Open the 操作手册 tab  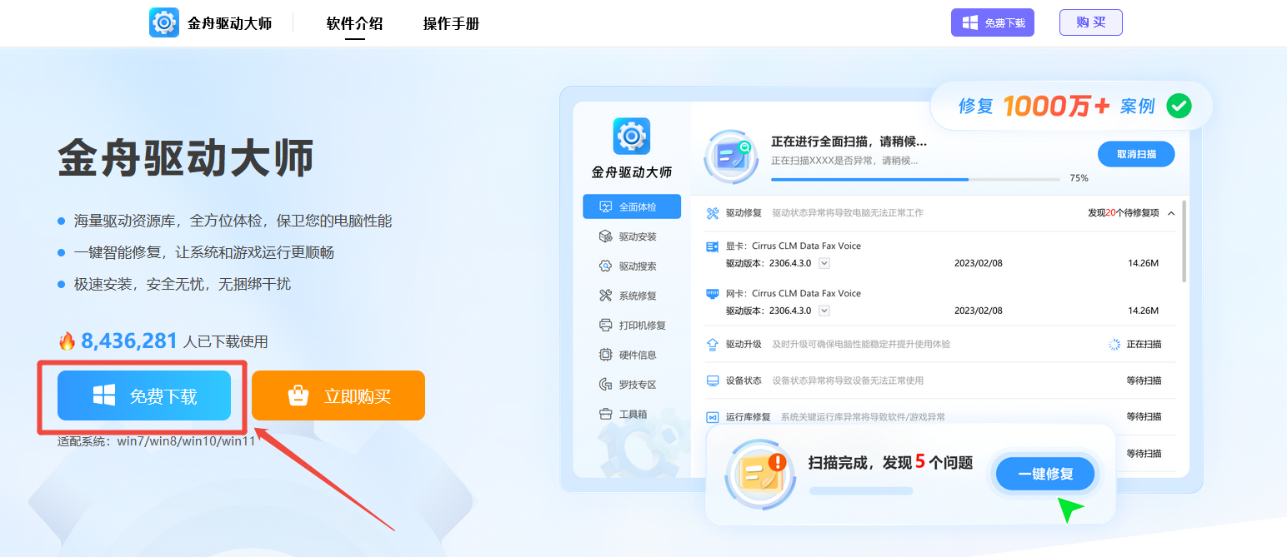[x=452, y=23]
